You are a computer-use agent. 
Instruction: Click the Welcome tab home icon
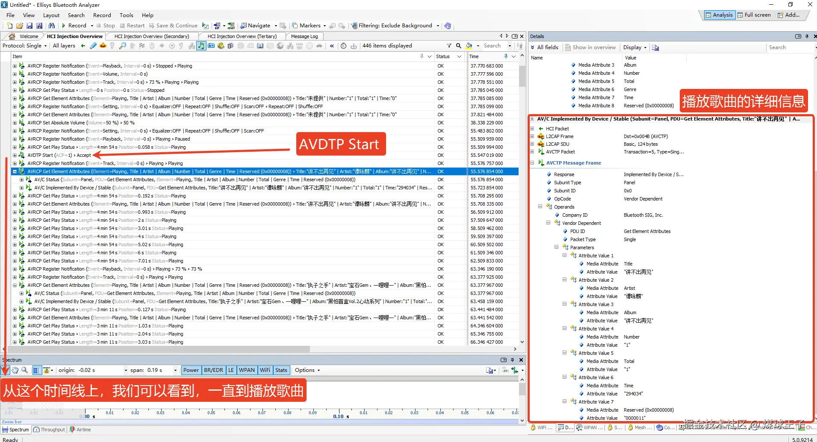coord(12,36)
